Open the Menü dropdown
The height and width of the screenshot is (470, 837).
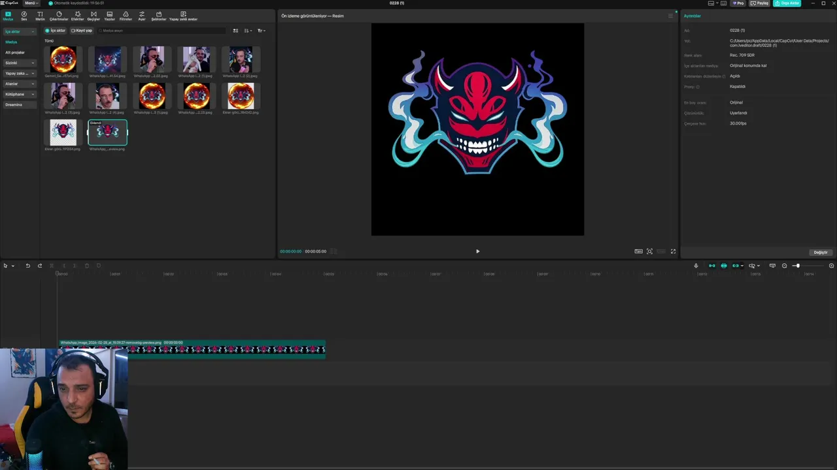point(31,3)
